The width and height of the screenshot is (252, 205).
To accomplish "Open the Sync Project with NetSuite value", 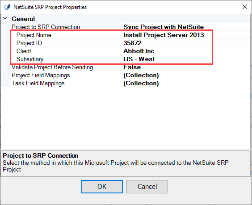I will click(x=164, y=27).
